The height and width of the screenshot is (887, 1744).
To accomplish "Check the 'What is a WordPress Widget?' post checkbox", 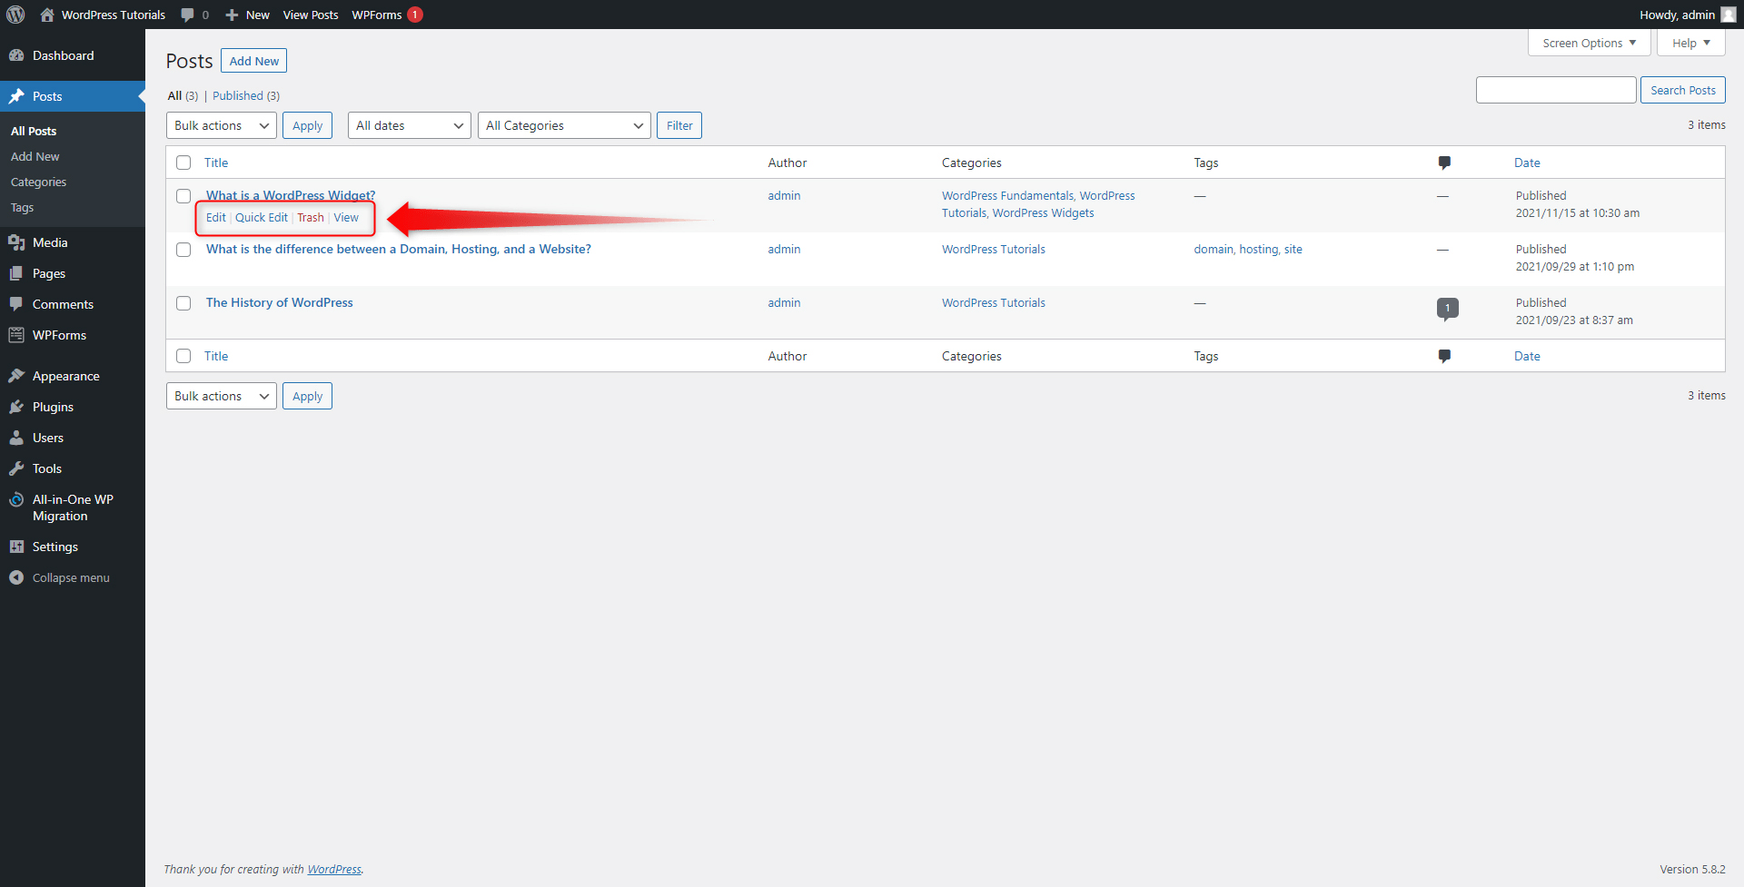I will click(183, 196).
